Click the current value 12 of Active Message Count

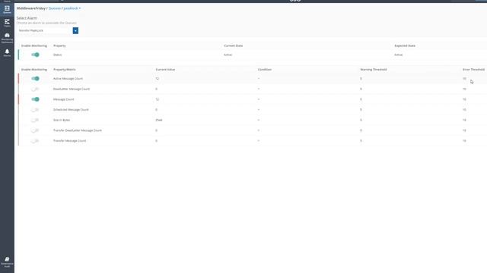coord(158,79)
